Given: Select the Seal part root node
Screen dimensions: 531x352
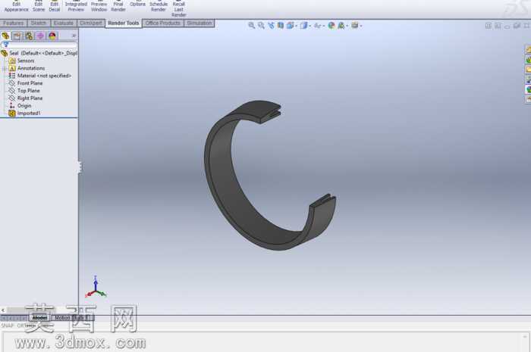Looking at the screenshot, I should pyautogui.click(x=39, y=53).
